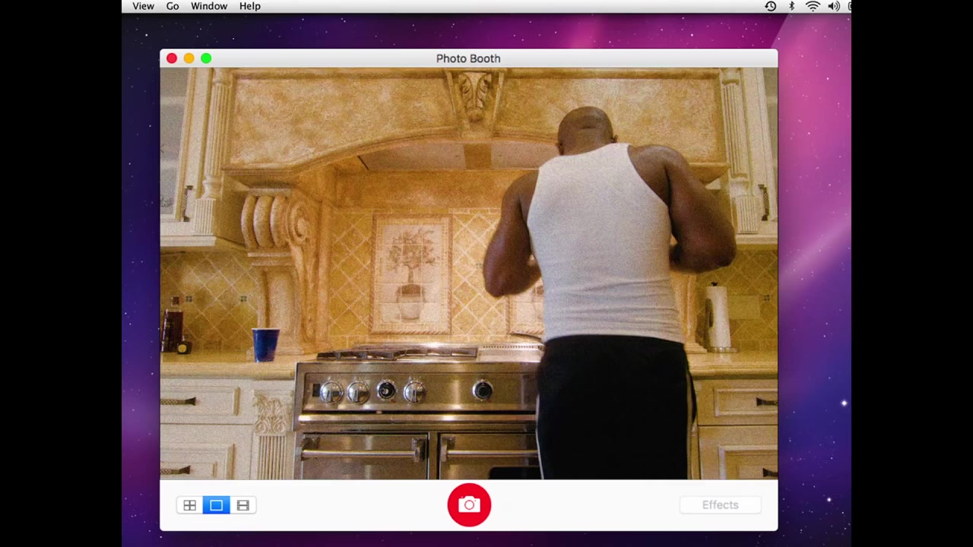
Task: Close the Photo Booth window
Action: pos(172,58)
